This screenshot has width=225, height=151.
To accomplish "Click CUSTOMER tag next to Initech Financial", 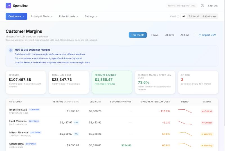I will pyautogui.click(x=36, y=132).
